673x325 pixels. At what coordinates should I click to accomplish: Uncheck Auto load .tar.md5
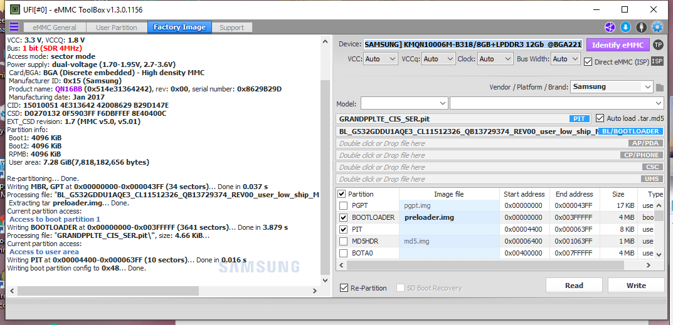tap(600, 118)
